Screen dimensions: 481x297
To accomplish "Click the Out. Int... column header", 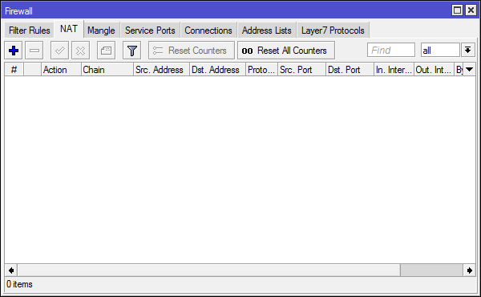I will tap(434, 70).
